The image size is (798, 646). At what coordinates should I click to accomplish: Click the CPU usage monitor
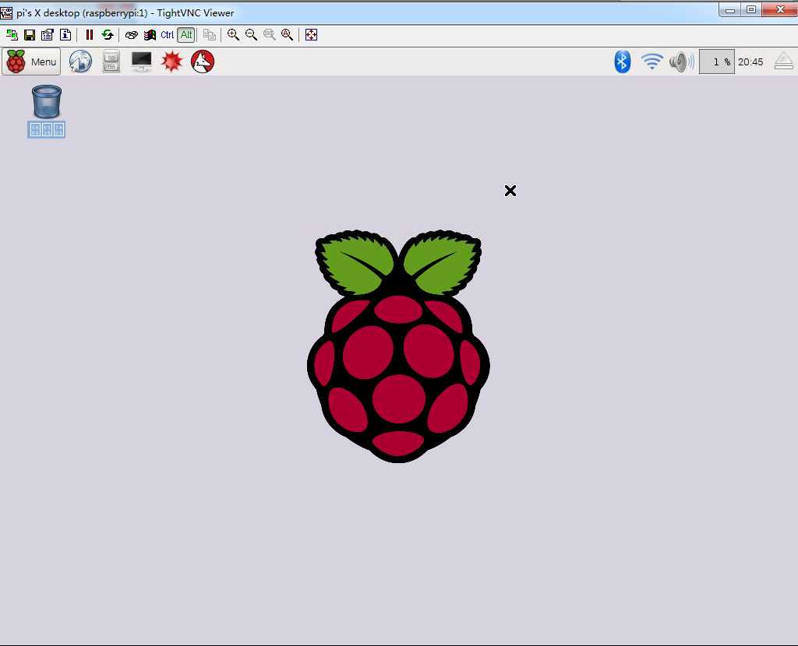tap(717, 62)
